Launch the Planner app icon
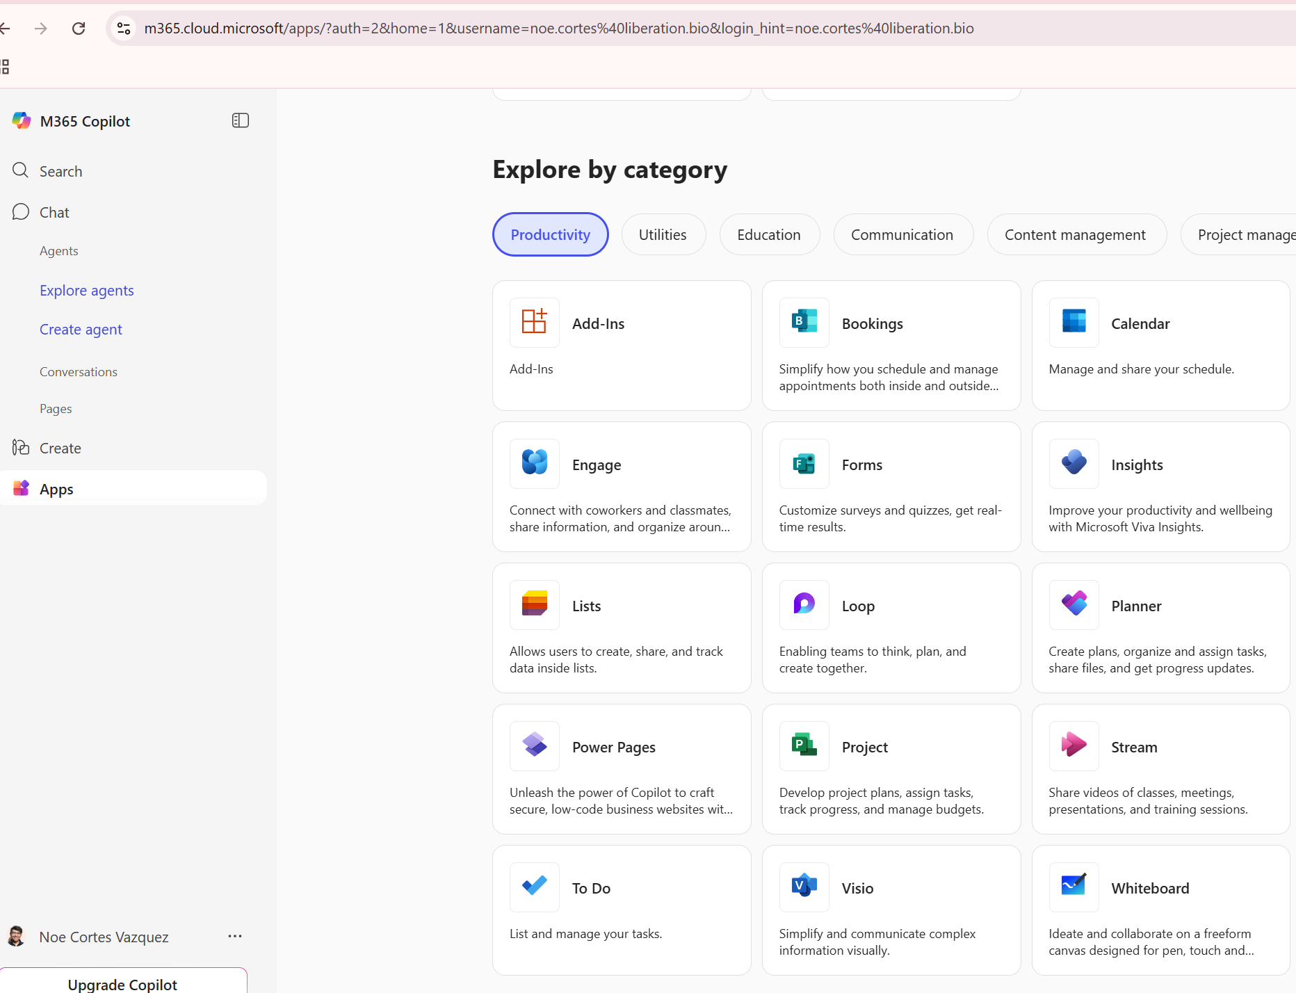This screenshot has width=1296, height=993. click(x=1074, y=605)
